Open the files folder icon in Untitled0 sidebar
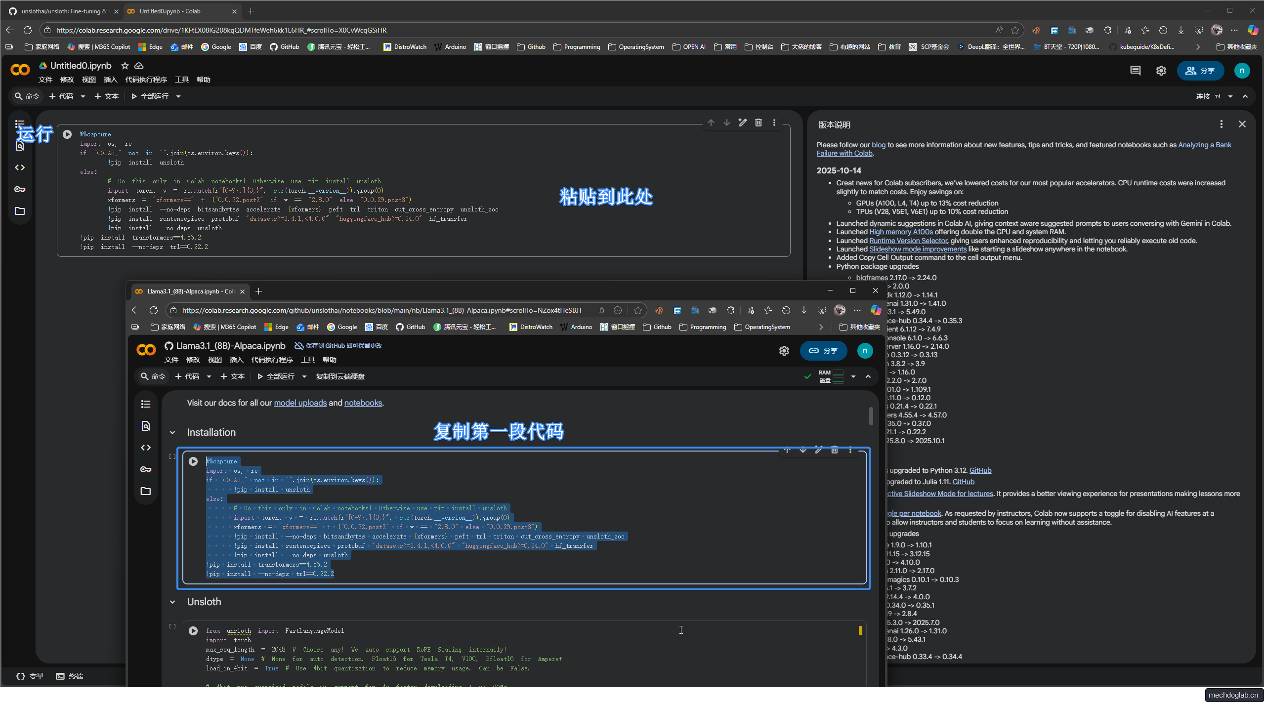This screenshot has height=702, width=1264. pyautogui.click(x=20, y=211)
